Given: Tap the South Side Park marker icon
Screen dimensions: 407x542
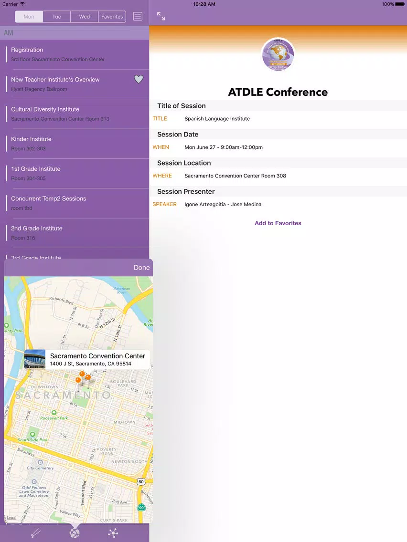Looking at the screenshot, I should coord(32,434).
